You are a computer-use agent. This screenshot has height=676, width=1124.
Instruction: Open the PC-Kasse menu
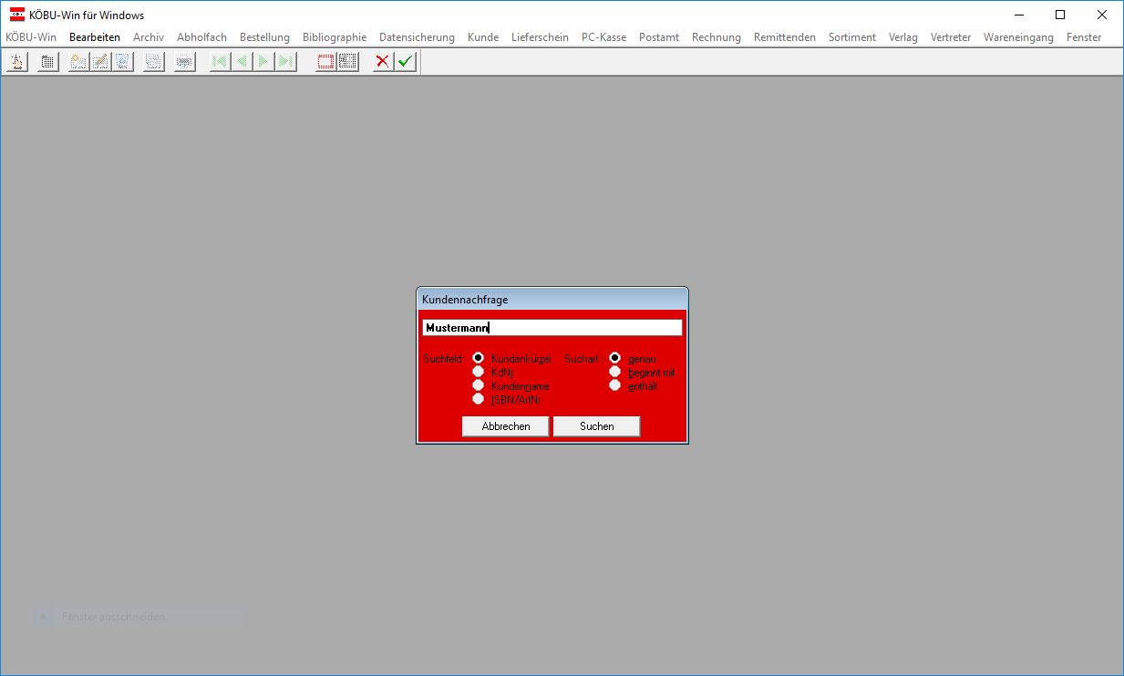coord(603,37)
